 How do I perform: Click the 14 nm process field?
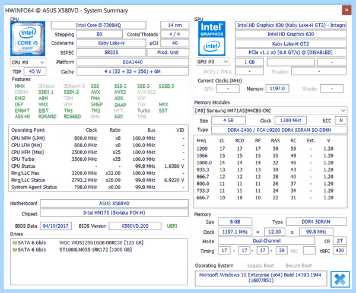[175, 25]
